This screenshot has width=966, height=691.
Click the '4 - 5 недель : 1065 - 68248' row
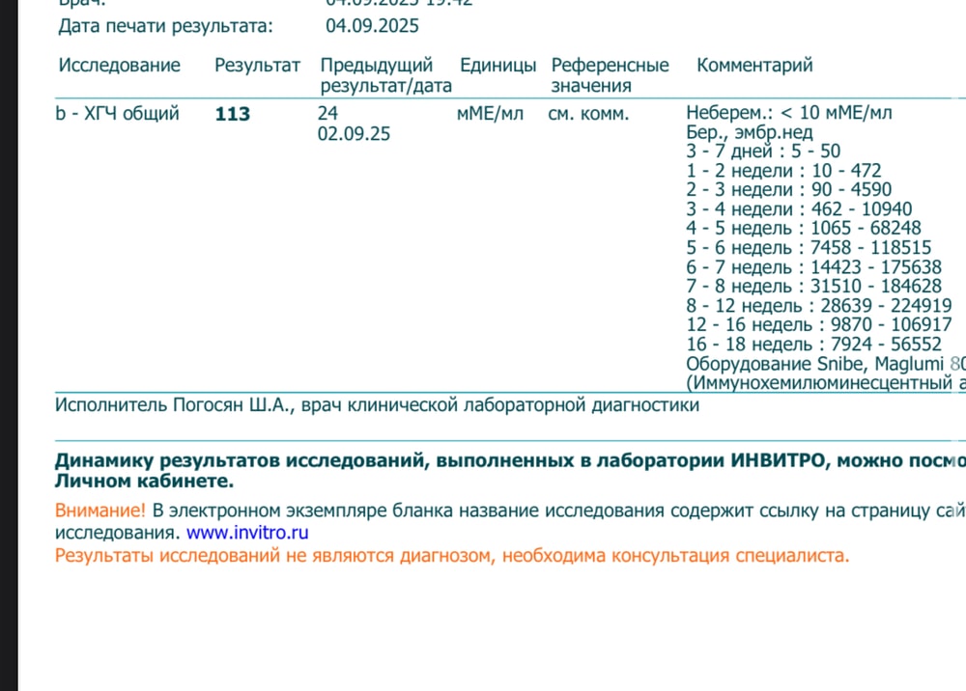(804, 229)
